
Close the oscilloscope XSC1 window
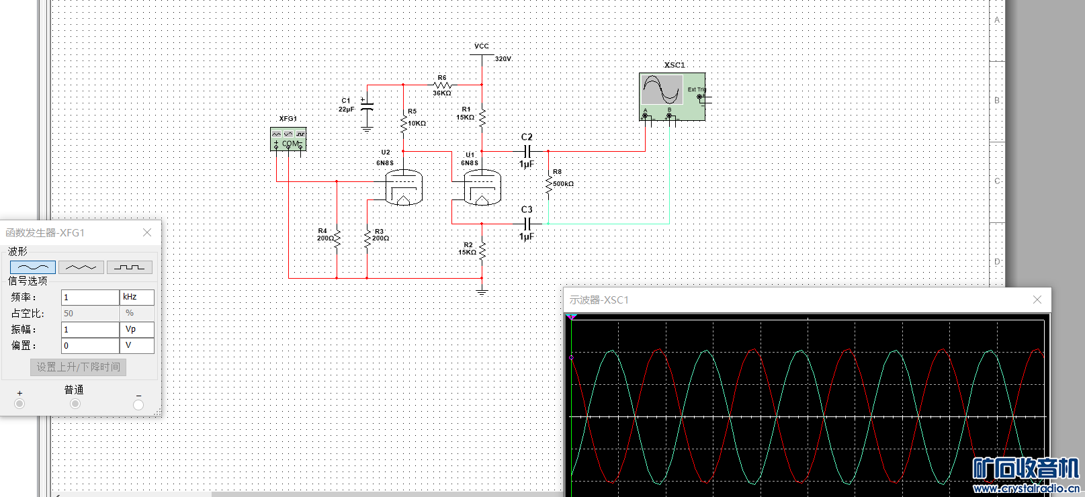tap(1037, 300)
